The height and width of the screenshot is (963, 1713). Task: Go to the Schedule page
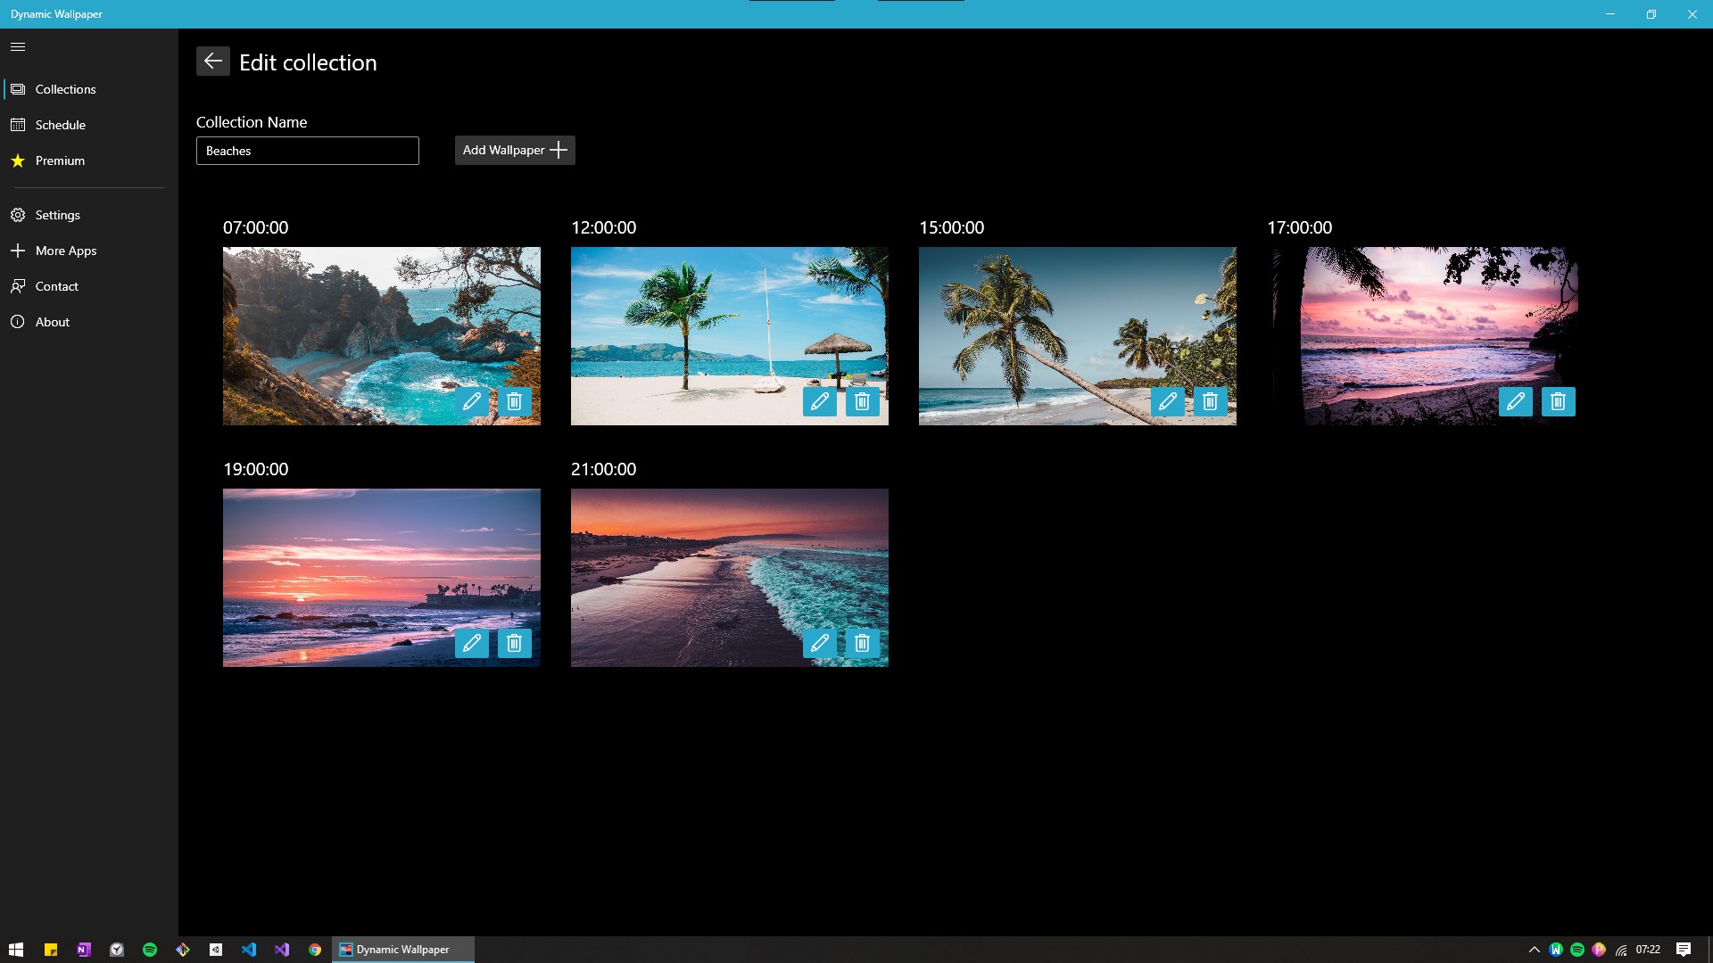point(60,125)
